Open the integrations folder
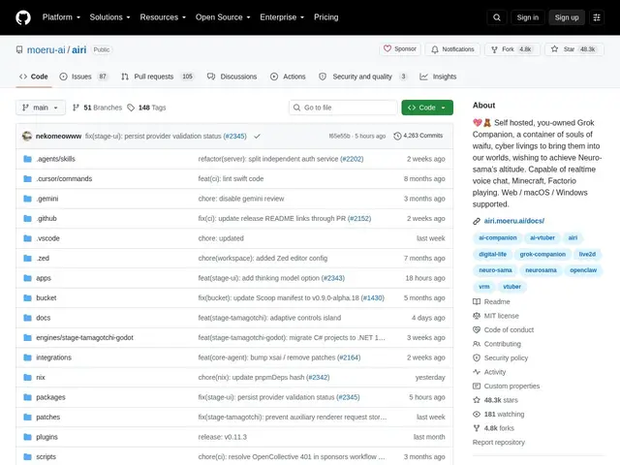The height and width of the screenshot is (465, 620). [54, 357]
